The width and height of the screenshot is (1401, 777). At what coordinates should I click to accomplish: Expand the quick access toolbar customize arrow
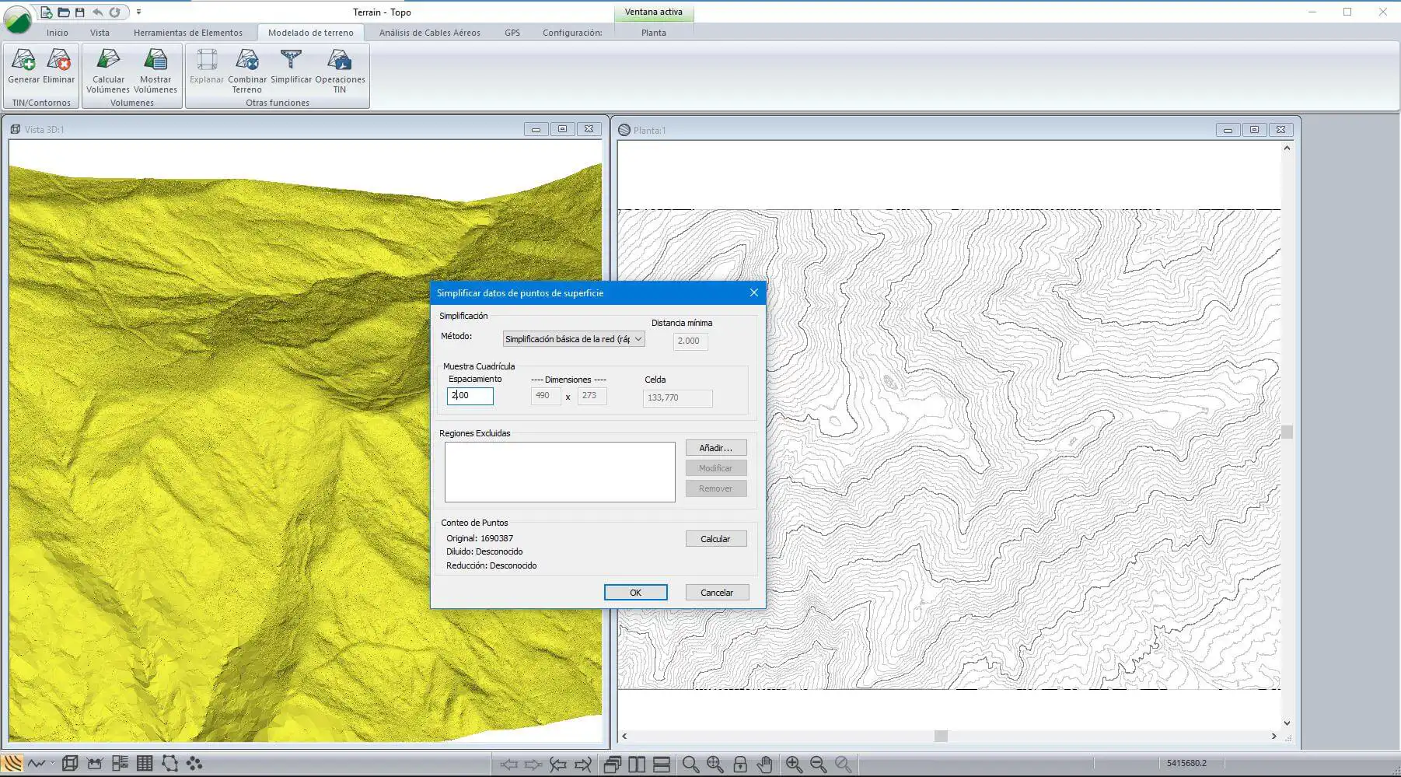pos(138,12)
